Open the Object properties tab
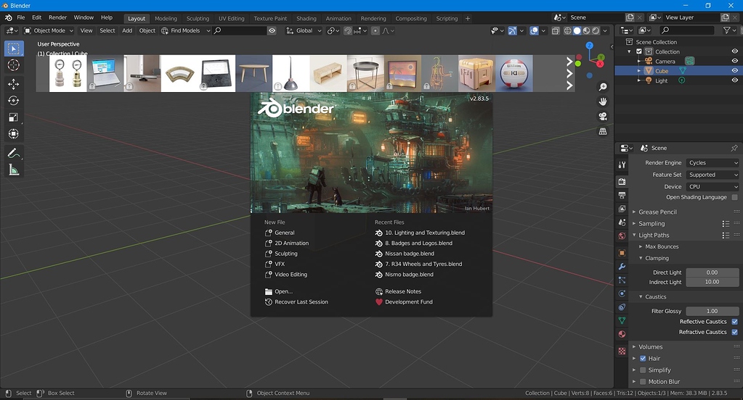The width and height of the screenshot is (743, 400). click(622, 253)
